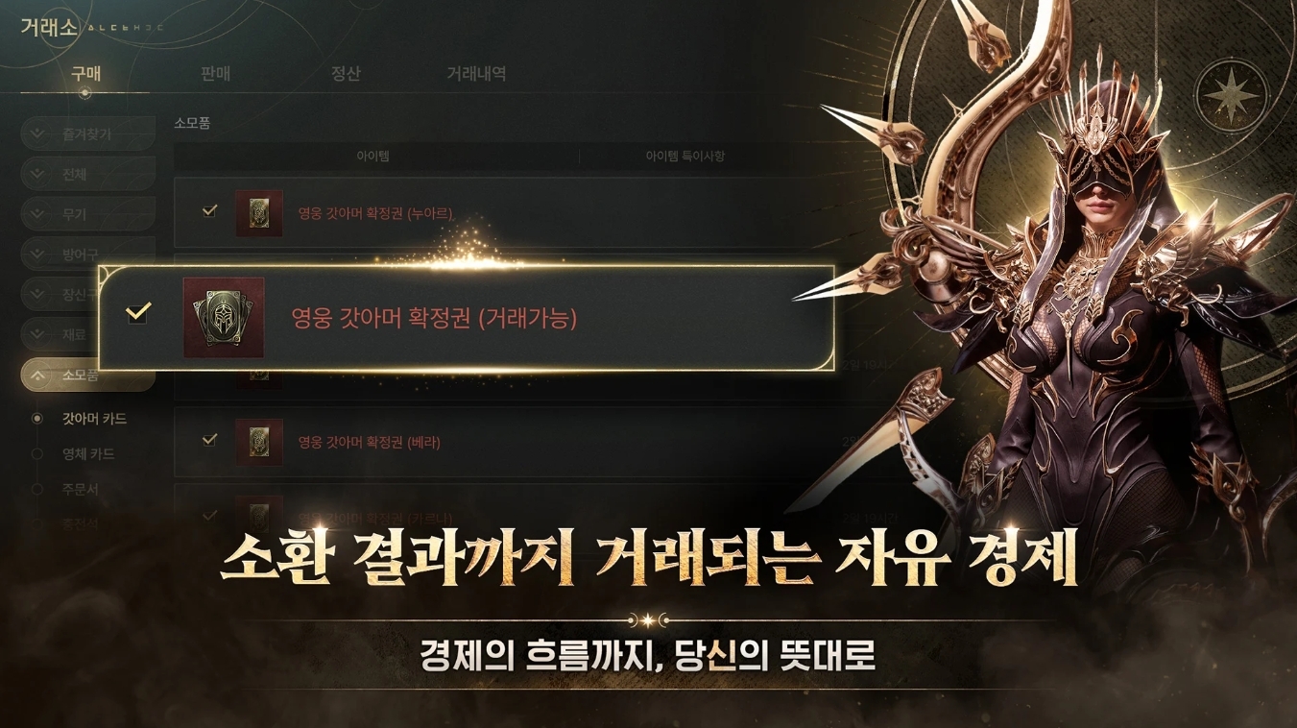Open the 영웅 갓아머 확정권 (베라) item name

click(x=370, y=443)
